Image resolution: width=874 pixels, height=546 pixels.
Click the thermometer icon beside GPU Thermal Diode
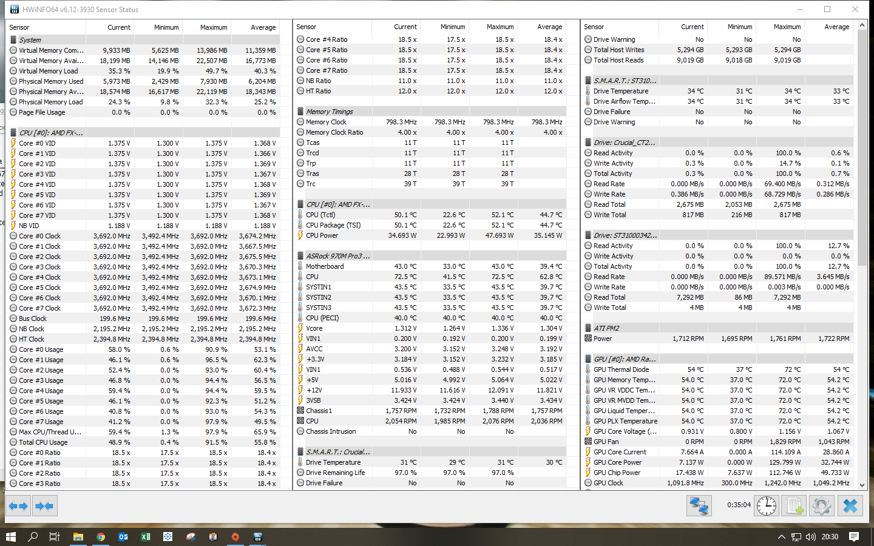[x=588, y=369]
